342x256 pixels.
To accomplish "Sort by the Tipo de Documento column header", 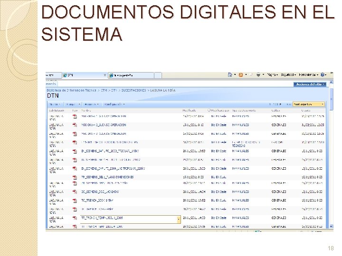I will click(244, 110).
